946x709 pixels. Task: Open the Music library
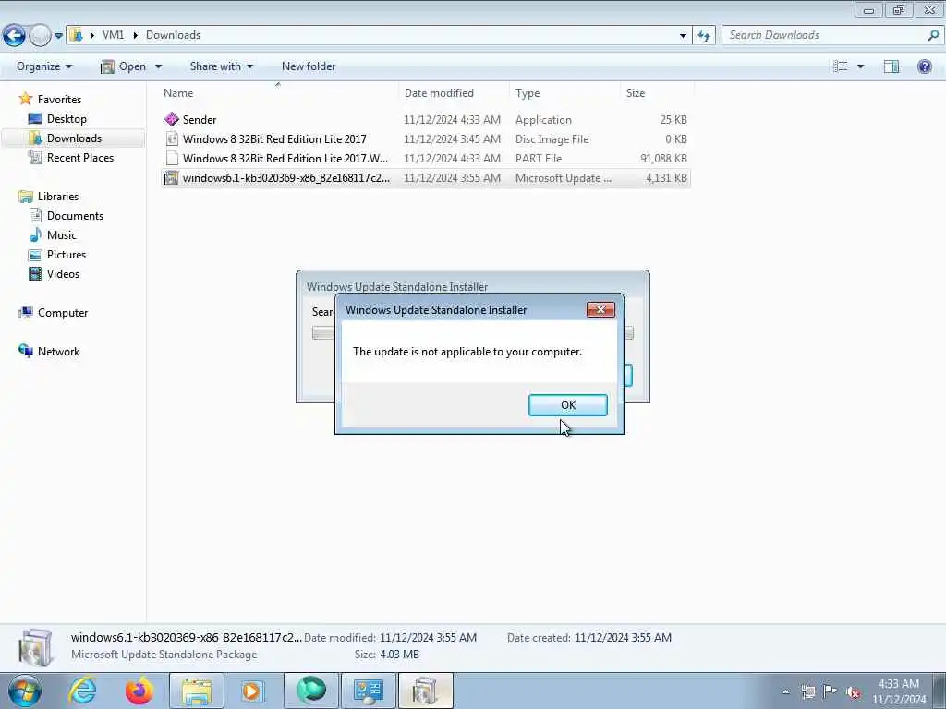click(x=62, y=235)
